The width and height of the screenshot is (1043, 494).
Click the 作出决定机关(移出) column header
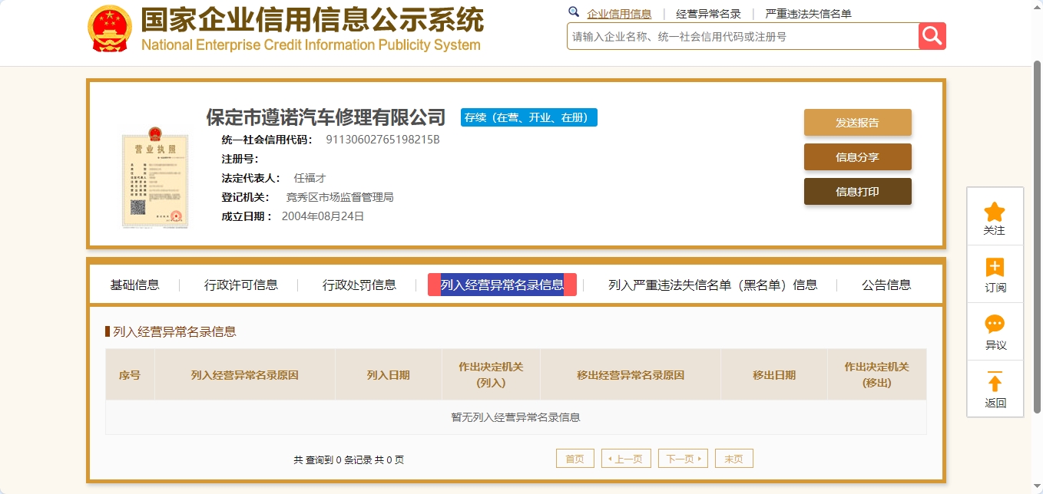coord(877,375)
